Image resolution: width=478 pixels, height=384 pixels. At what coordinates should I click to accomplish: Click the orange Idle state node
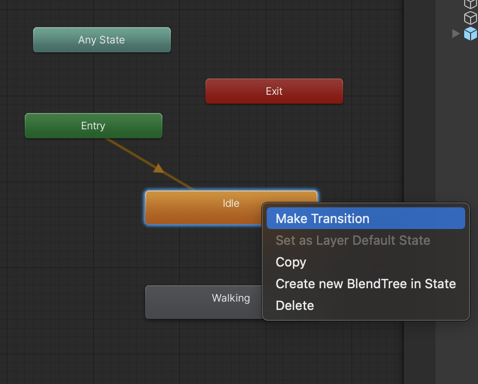click(x=202, y=207)
